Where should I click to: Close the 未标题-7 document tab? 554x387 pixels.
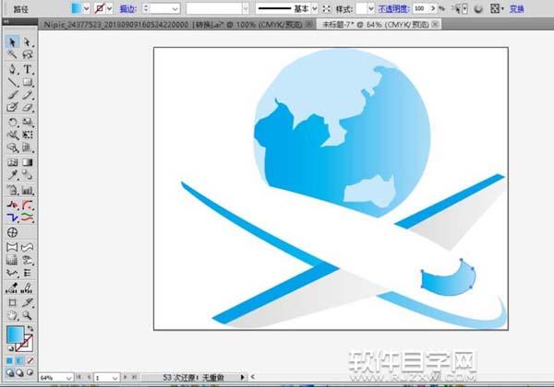coord(436,24)
